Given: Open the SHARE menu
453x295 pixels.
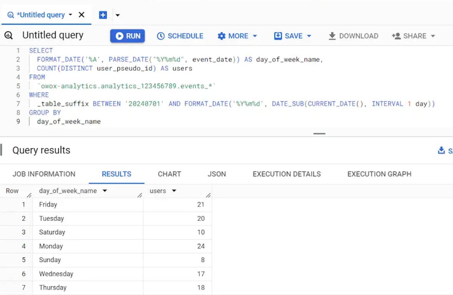Looking at the screenshot, I should tap(413, 36).
